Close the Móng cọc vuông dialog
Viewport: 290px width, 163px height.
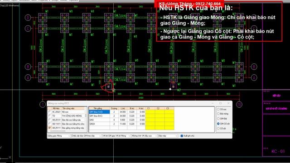pos(228,103)
